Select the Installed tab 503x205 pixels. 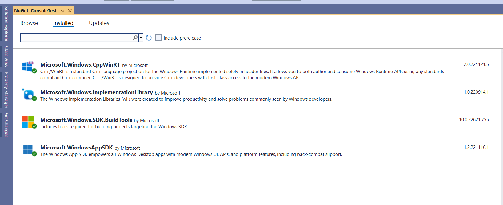click(x=63, y=23)
